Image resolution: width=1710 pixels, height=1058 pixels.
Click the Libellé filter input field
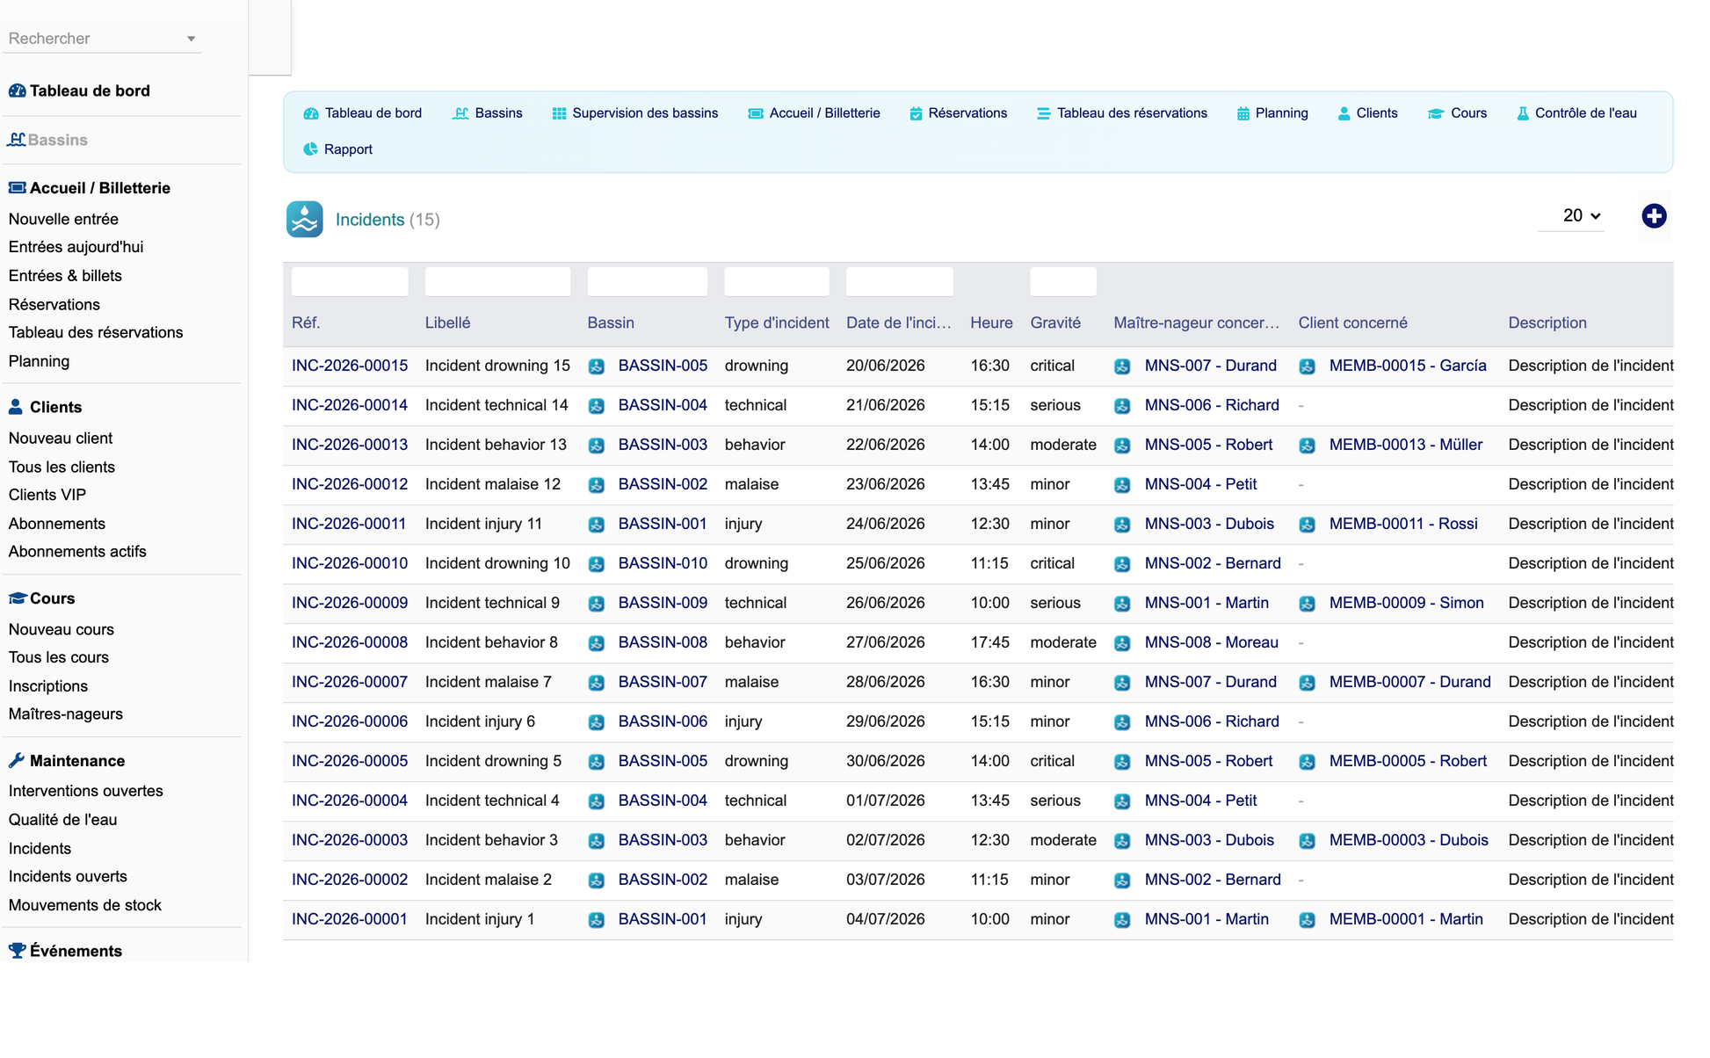click(x=497, y=281)
